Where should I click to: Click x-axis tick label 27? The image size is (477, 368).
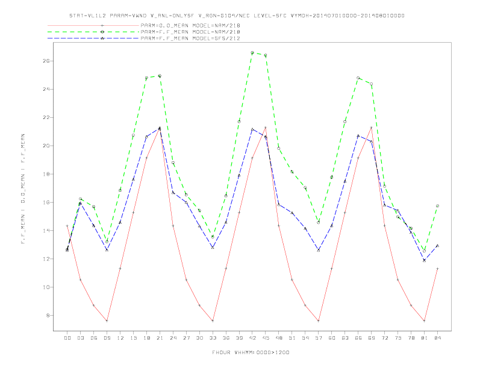click(x=186, y=338)
